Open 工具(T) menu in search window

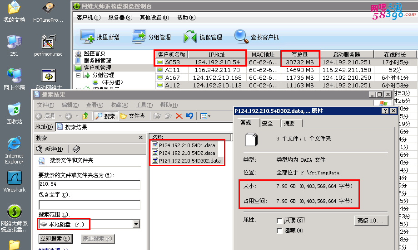coord(144,105)
